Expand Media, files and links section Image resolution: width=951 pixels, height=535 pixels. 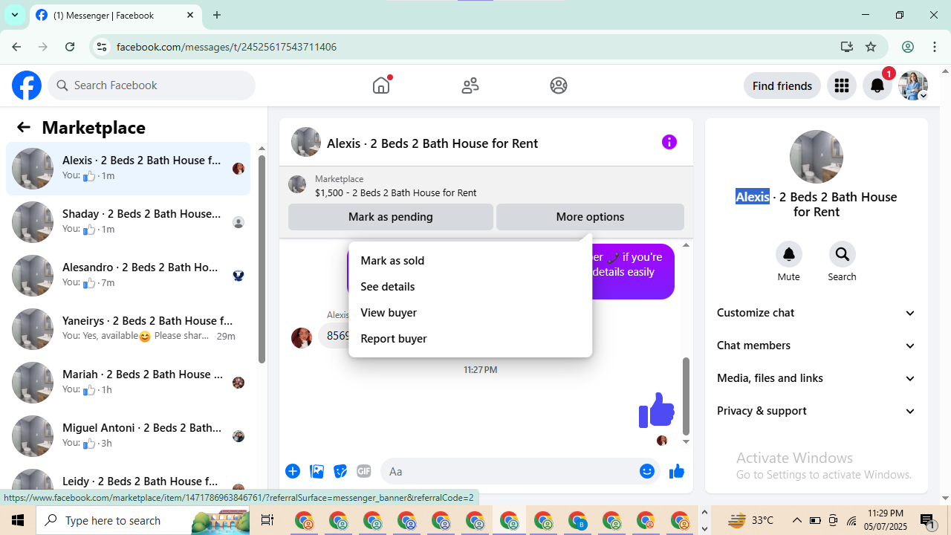tap(817, 378)
